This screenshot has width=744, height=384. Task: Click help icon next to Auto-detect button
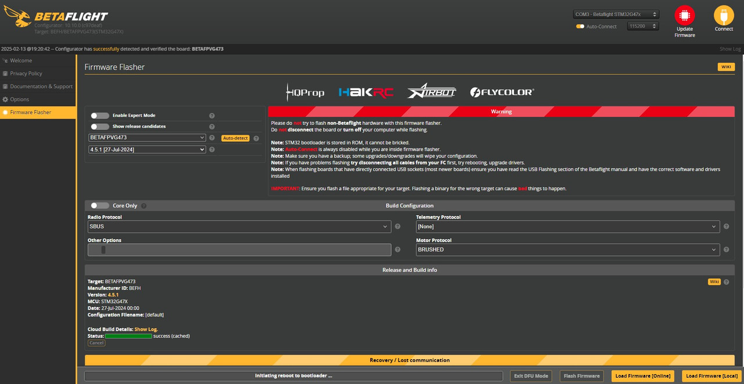[x=256, y=138]
